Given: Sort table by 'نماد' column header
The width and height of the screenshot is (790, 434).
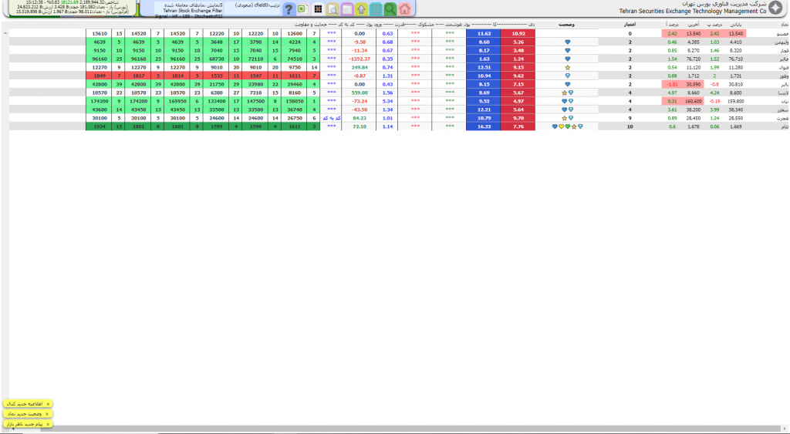Looking at the screenshot, I should (783, 25).
